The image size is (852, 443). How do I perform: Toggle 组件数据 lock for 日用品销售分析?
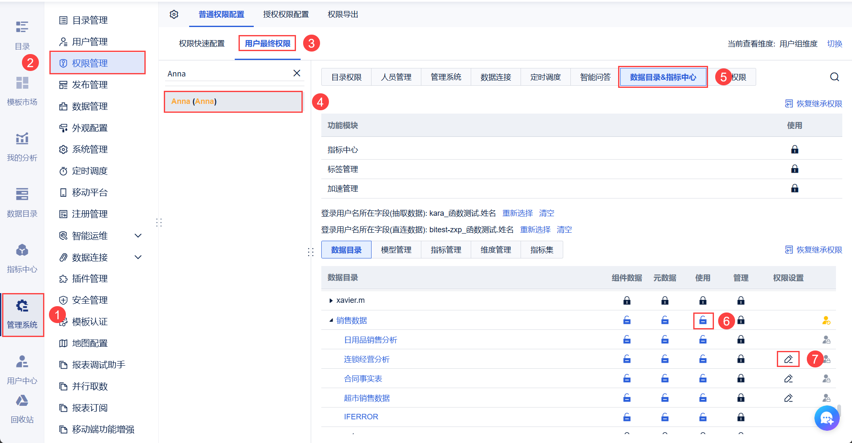pyautogui.click(x=627, y=340)
